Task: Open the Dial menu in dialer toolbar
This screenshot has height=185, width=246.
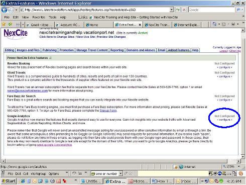Action: tap(18, 174)
